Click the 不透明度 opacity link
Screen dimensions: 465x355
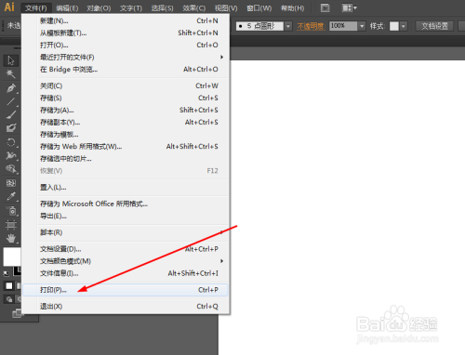[x=311, y=26]
